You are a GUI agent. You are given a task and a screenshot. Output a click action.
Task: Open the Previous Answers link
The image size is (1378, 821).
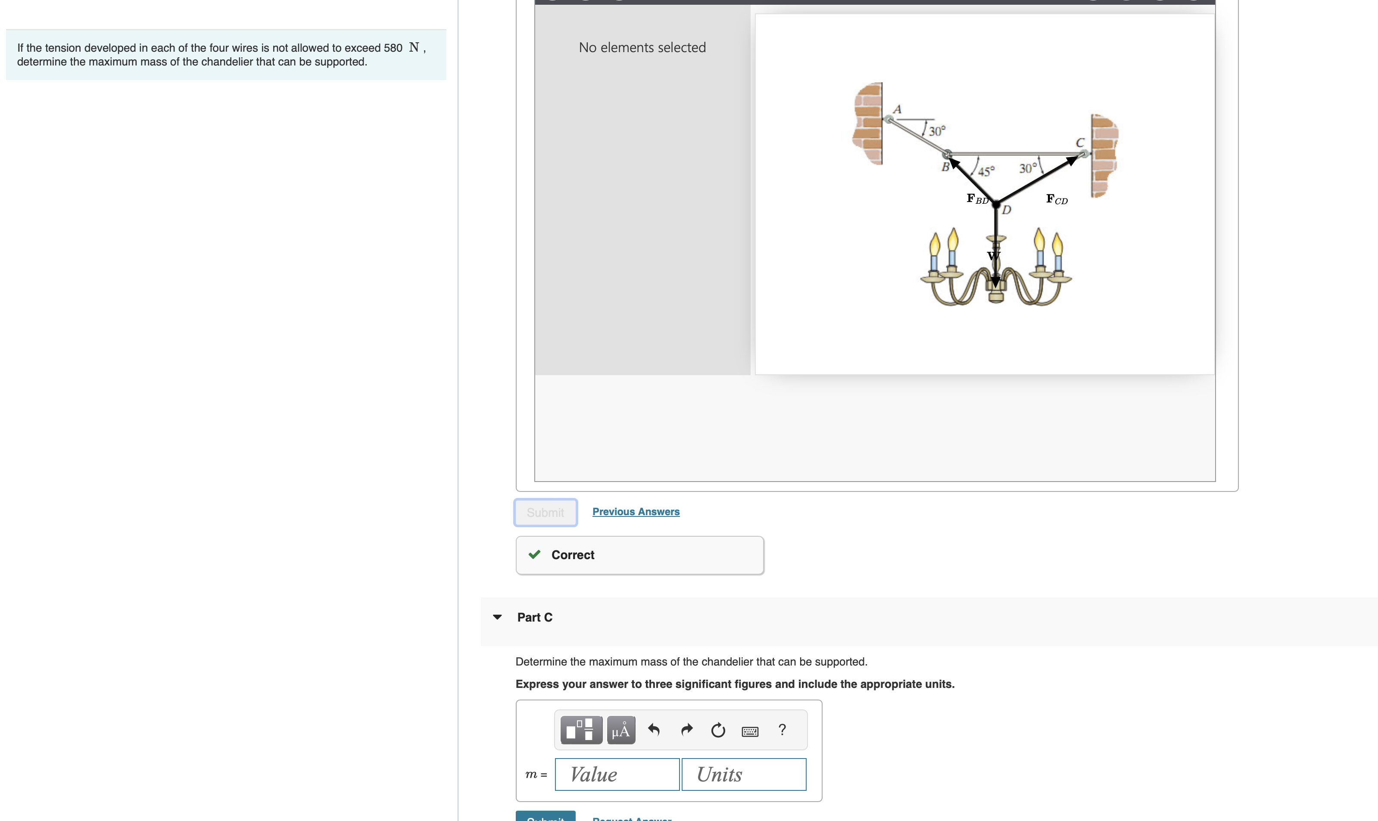[635, 512]
